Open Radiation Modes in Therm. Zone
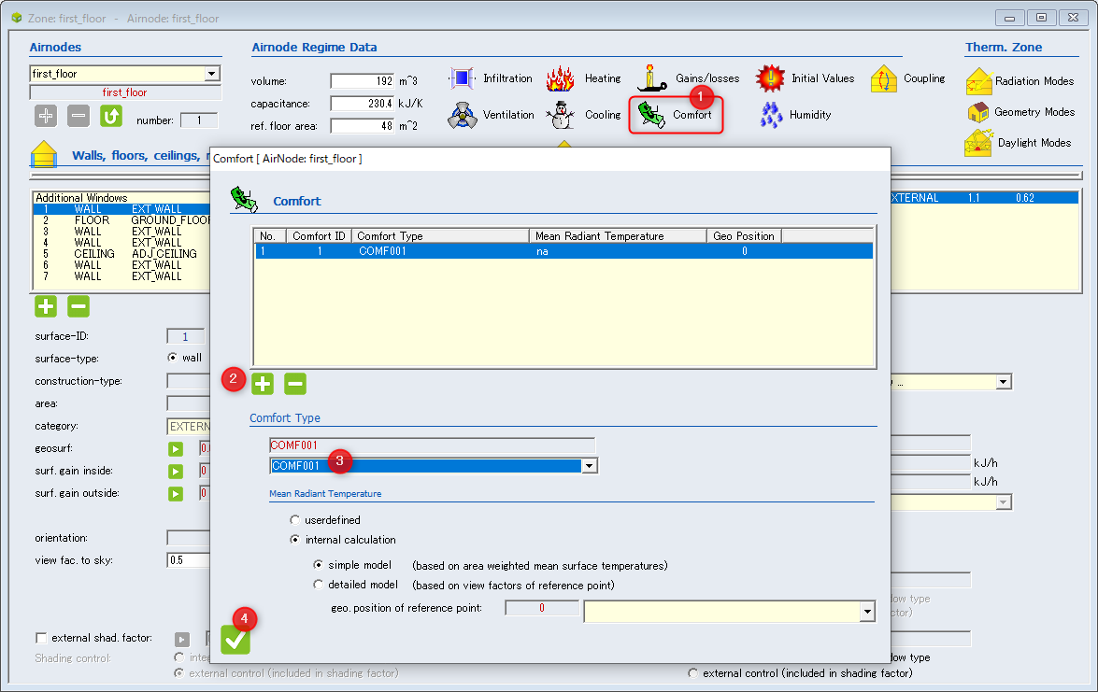1098x692 pixels. [1020, 81]
